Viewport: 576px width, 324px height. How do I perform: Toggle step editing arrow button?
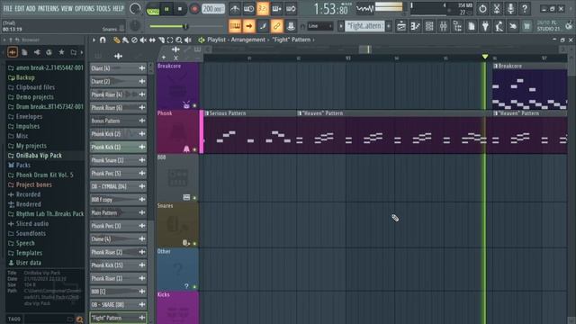click(x=249, y=26)
